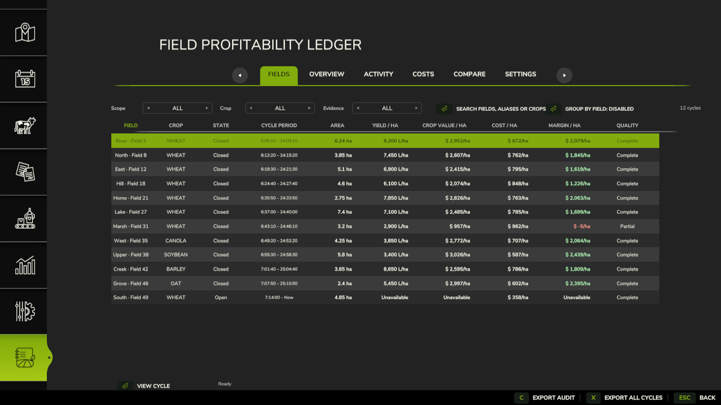Select the South · Field 49 row

[385, 297]
